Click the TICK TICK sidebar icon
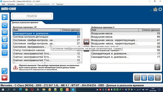 [5, 53]
